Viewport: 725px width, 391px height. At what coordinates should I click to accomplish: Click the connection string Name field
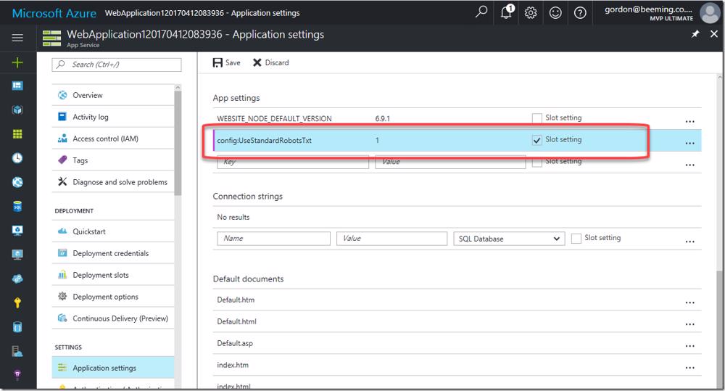pyautogui.click(x=274, y=239)
